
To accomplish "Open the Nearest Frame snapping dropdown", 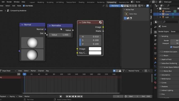I will tap(136, 71).
